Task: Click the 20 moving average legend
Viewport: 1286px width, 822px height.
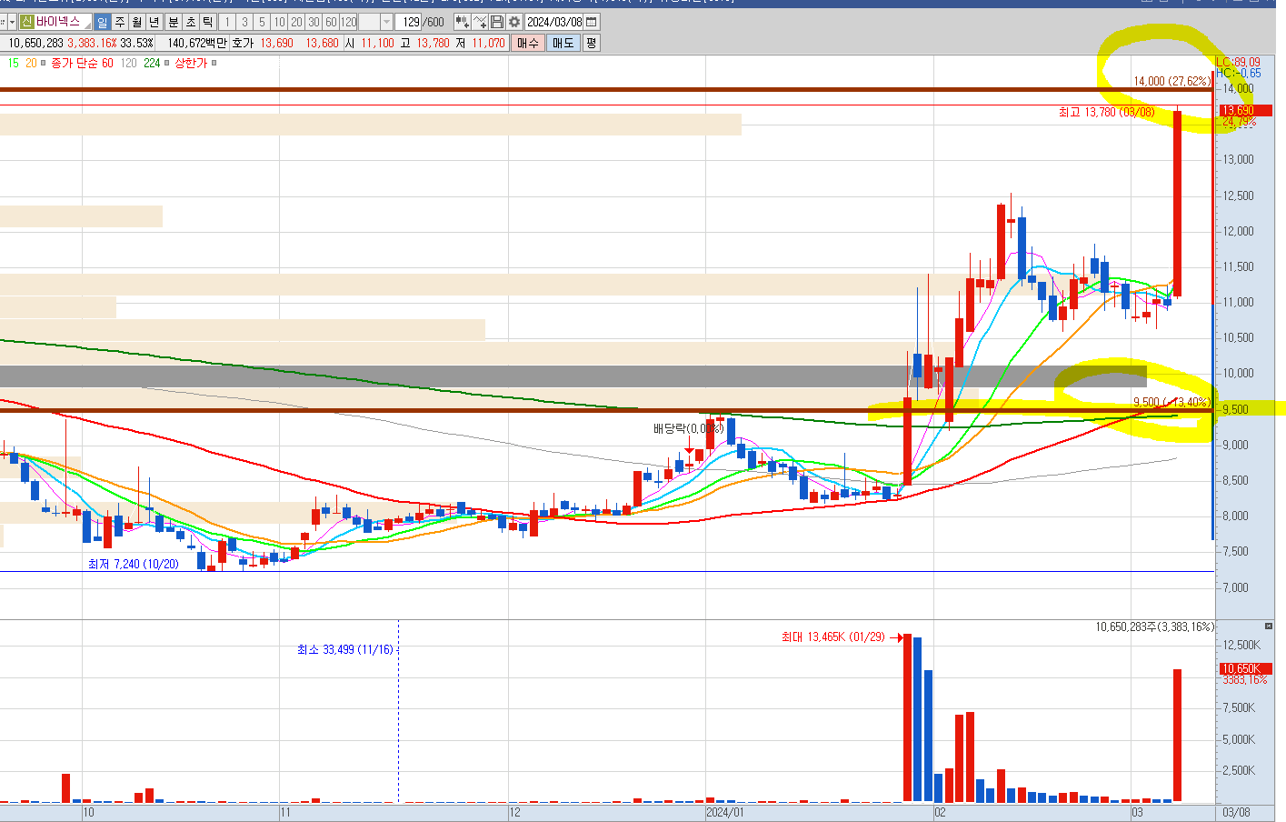Action: pyautogui.click(x=31, y=63)
